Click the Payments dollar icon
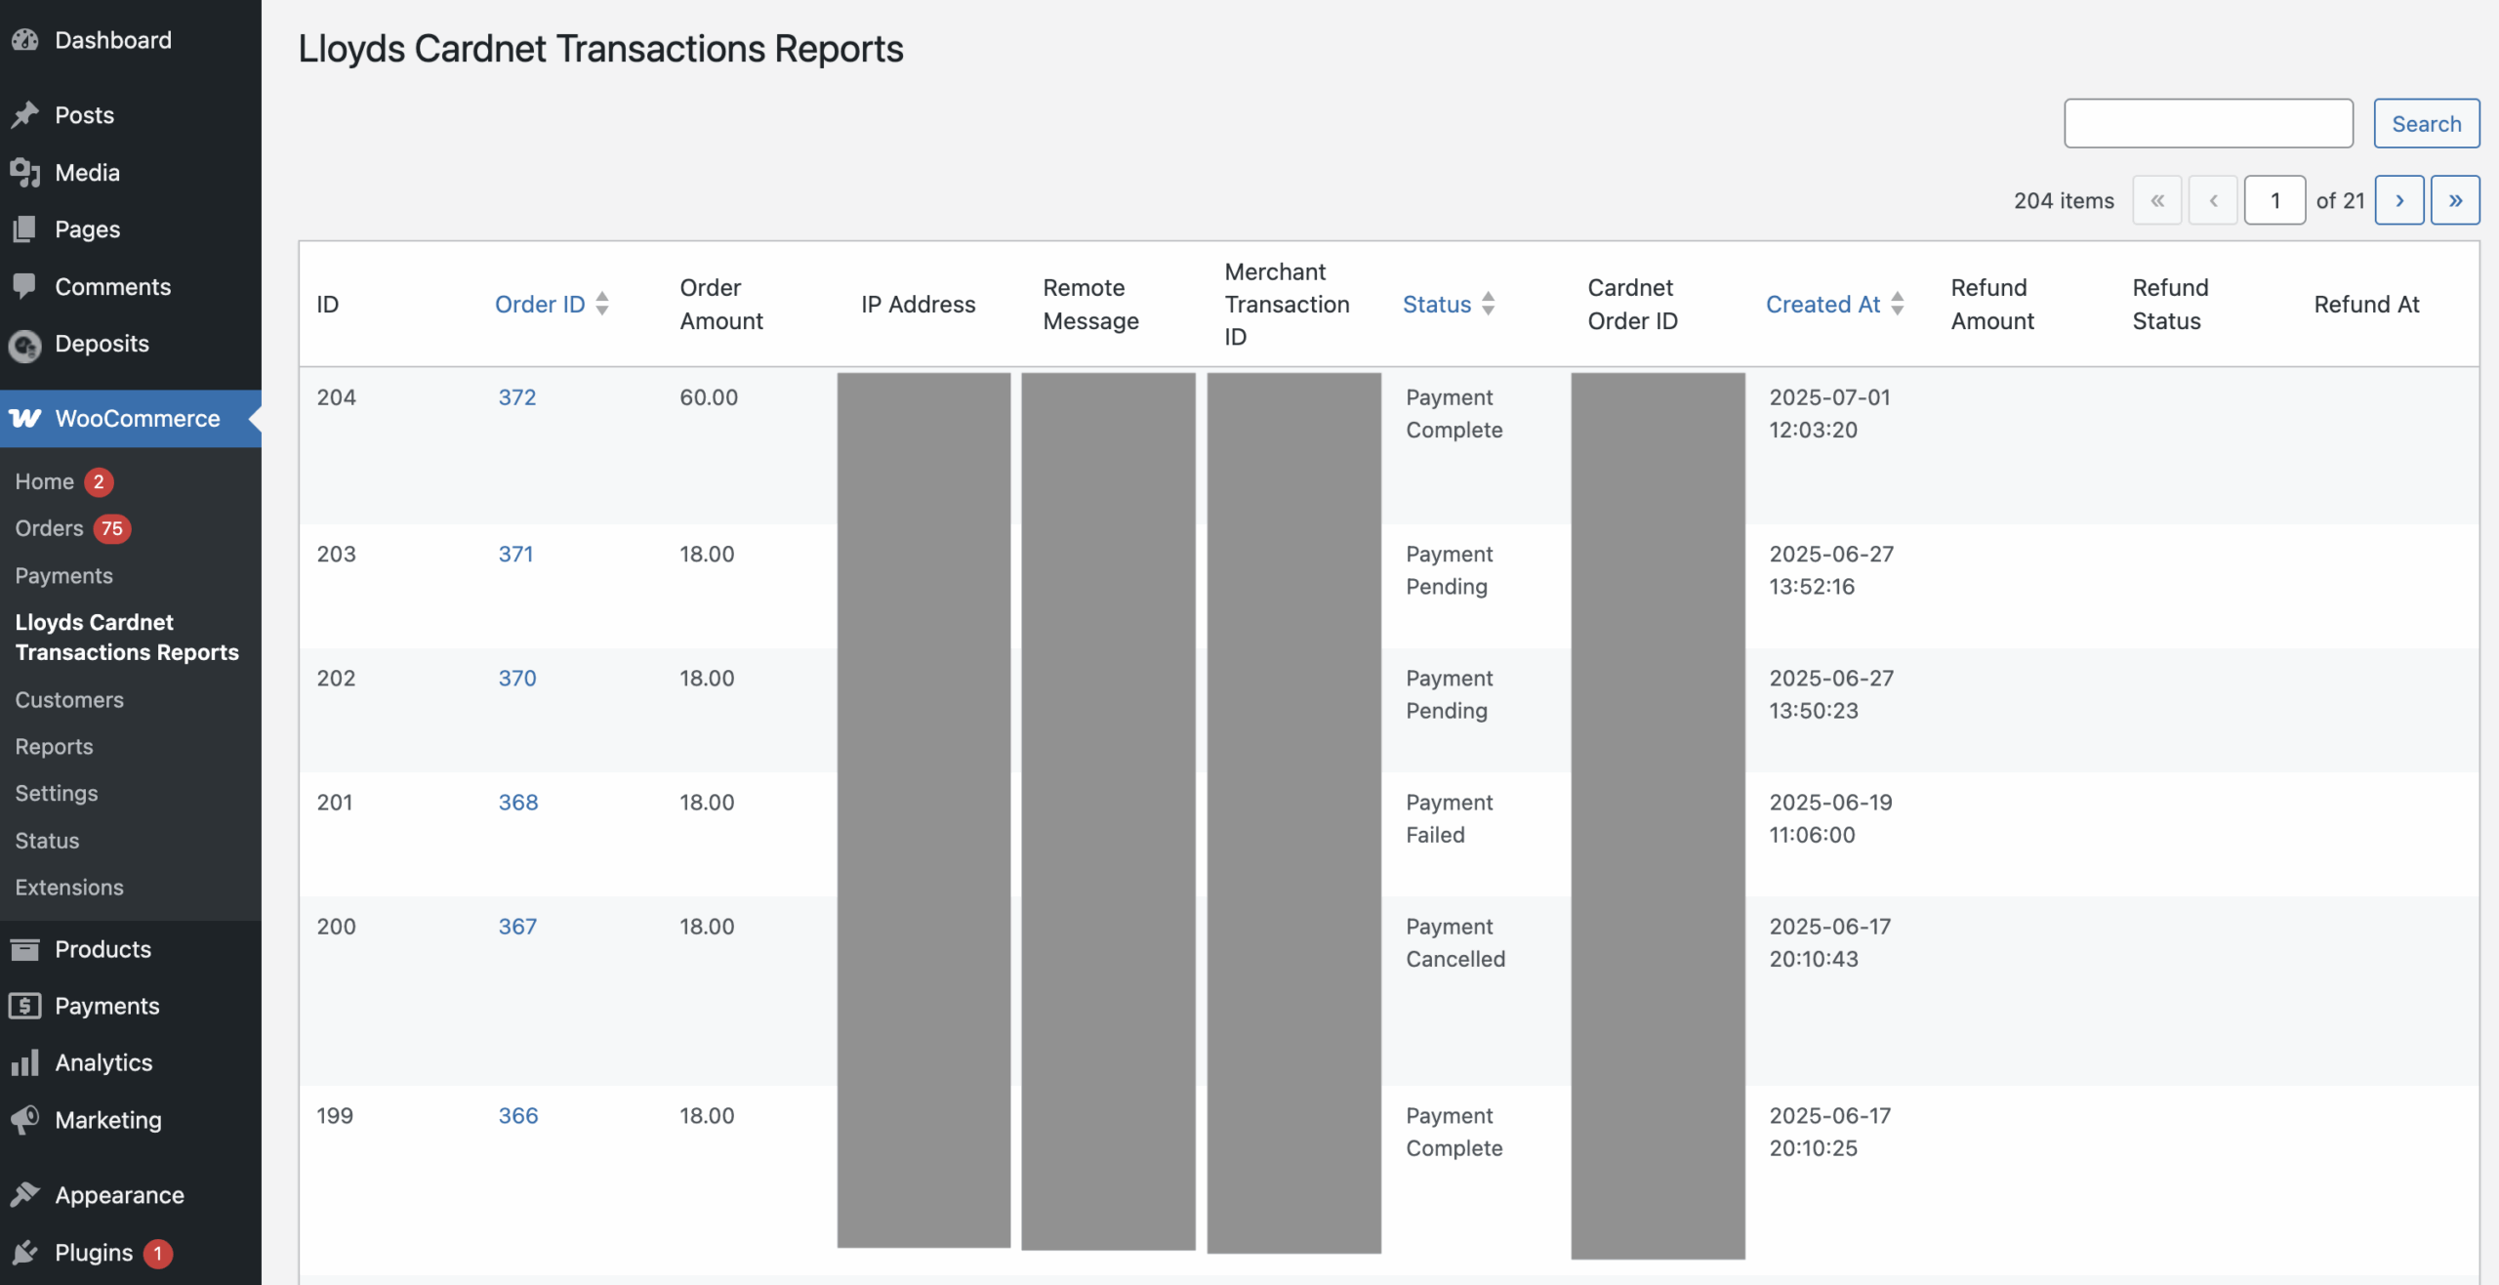 pyautogui.click(x=26, y=1005)
